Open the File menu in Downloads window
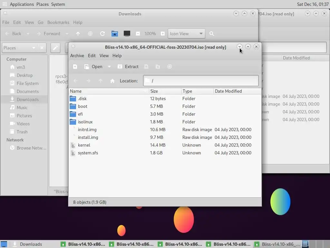Image resolution: width=330 pixels, height=248 pixels. [x=6, y=22]
